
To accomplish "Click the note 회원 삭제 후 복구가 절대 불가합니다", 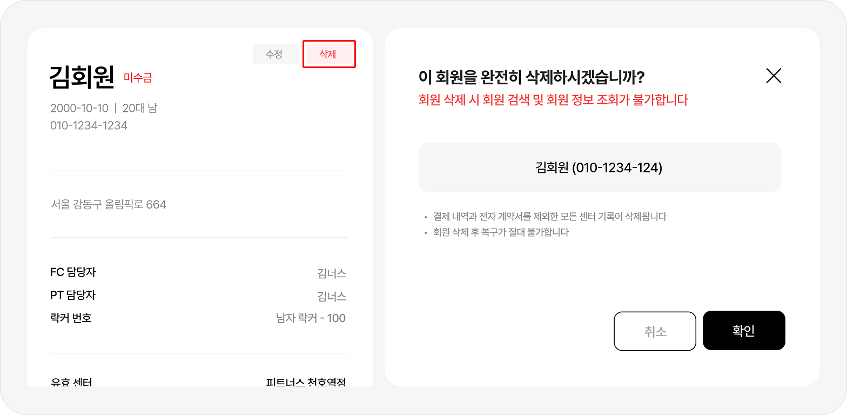I will 501,232.
